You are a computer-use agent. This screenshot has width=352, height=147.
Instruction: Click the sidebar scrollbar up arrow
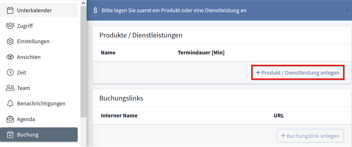coord(84,3)
